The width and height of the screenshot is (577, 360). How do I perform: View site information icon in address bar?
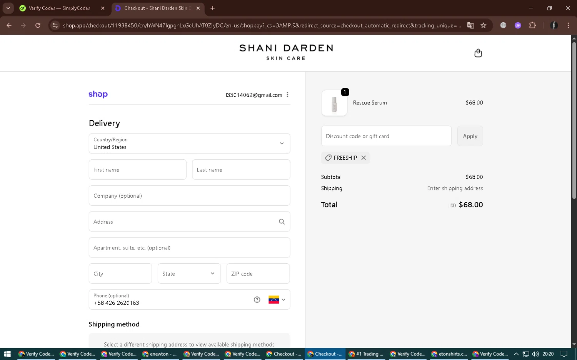tap(55, 25)
